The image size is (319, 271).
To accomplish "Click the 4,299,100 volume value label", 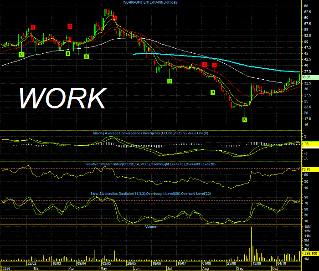I will [310, 253].
